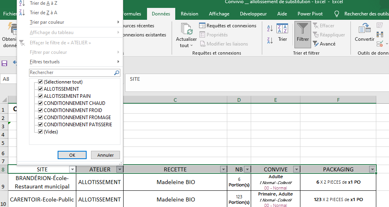Click the save icon in quick access toolbar

click(5, 63)
